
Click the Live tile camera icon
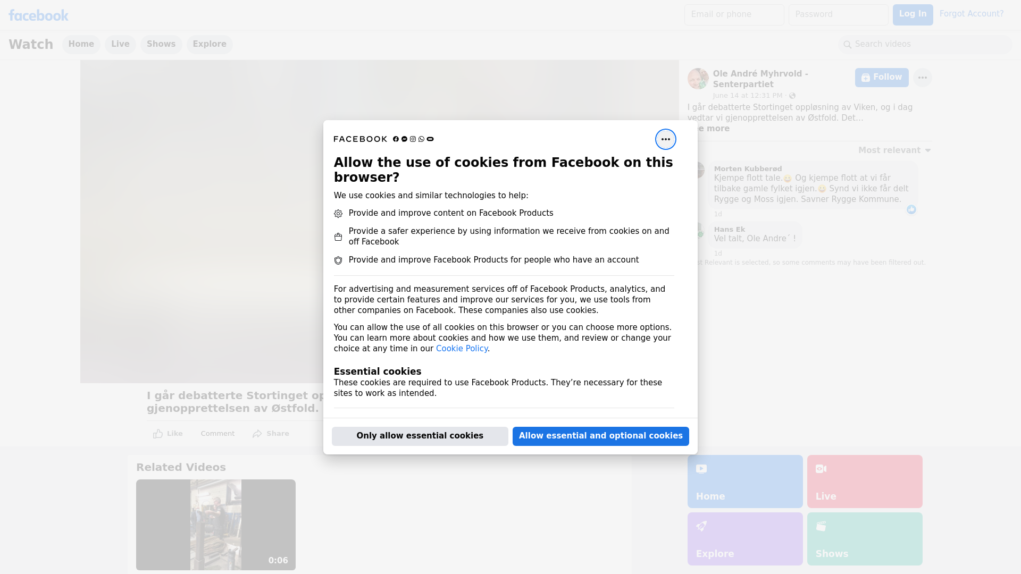pos(821,469)
